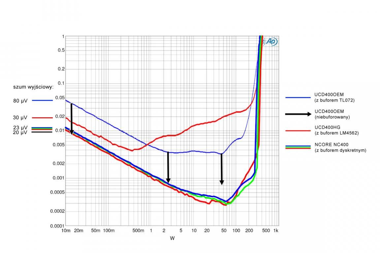Click the blue line swatch beside 80 µV
Screen dimensions: 380x253
click(x=42, y=100)
